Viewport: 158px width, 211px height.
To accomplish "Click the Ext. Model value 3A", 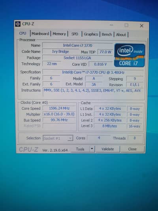I will point(94,84).
